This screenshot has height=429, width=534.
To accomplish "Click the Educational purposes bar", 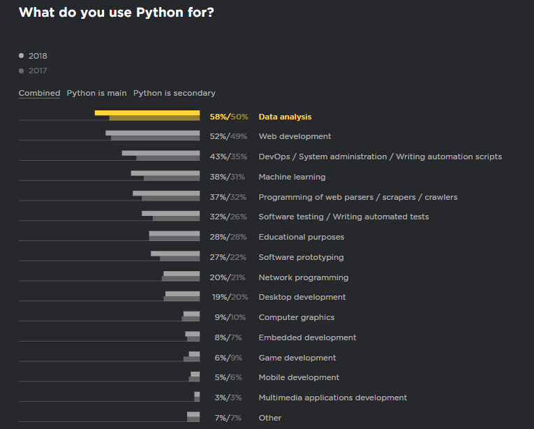I will click(175, 236).
